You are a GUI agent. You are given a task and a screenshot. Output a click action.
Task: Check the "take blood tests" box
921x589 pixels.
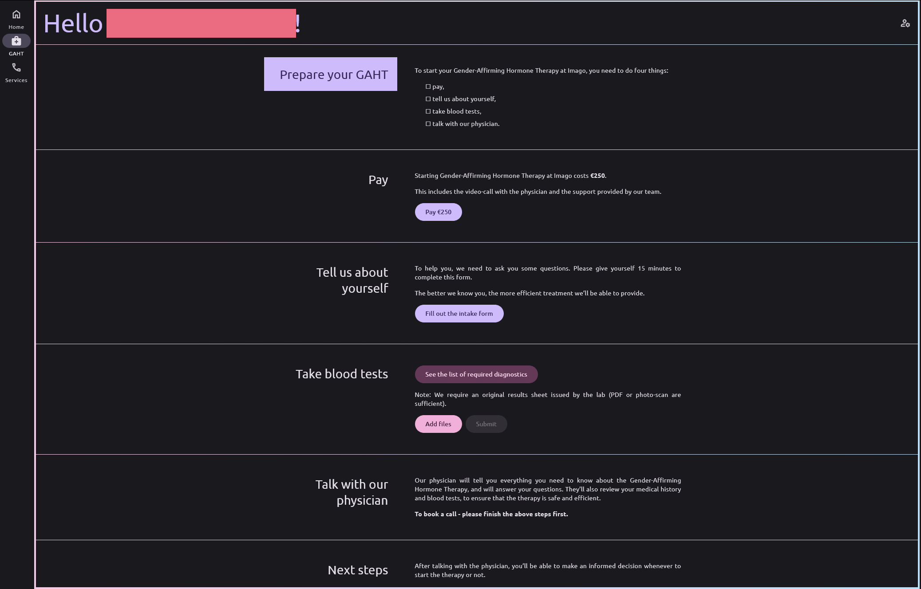tap(428, 111)
